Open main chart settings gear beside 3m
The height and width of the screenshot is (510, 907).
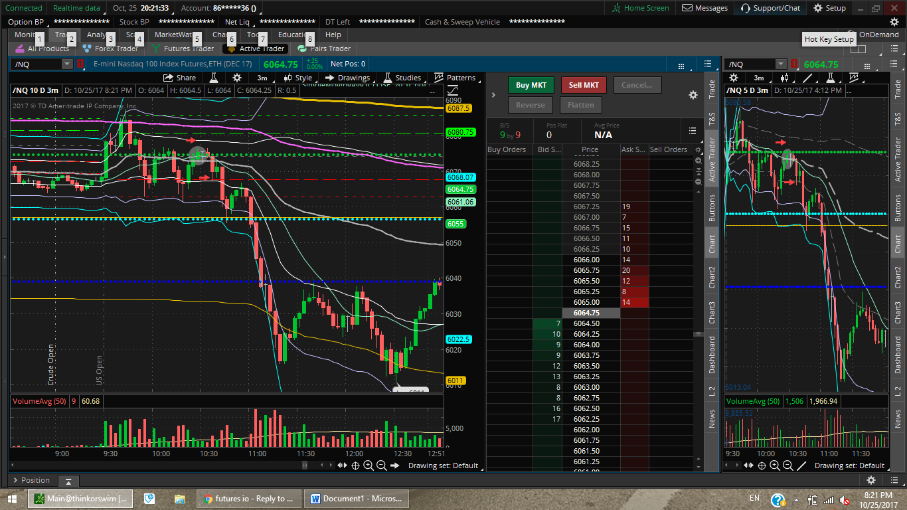[x=237, y=78]
